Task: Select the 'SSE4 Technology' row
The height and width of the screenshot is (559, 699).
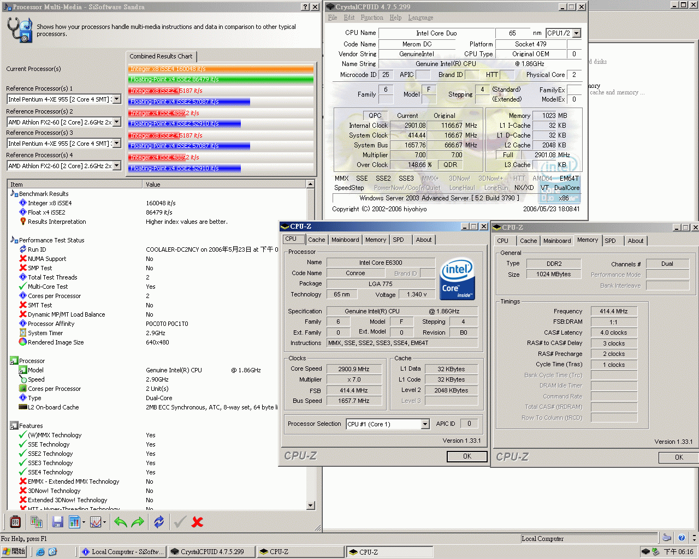Action: pos(157,472)
